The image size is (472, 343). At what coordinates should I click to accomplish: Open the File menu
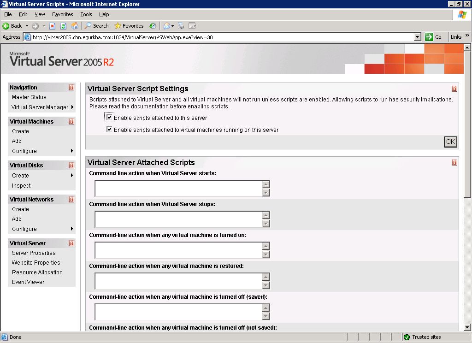click(8, 14)
